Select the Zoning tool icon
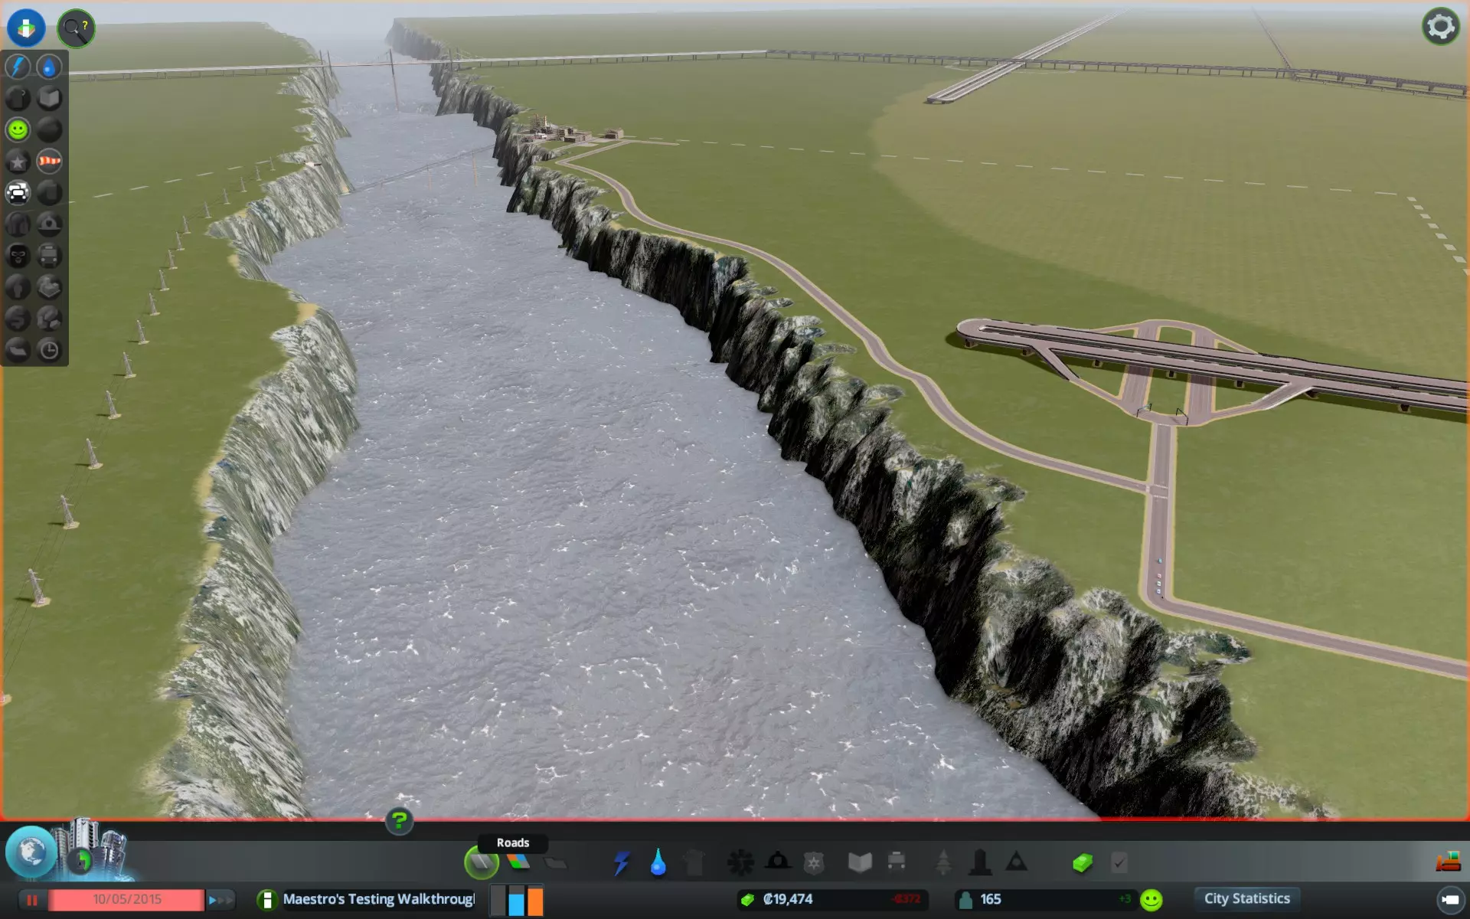The height and width of the screenshot is (919, 1470). tap(518, 863)
